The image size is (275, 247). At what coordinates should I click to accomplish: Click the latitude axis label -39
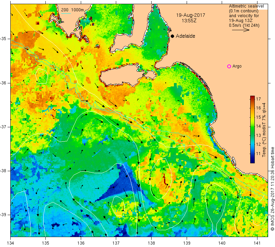click(x=3, y=214)
